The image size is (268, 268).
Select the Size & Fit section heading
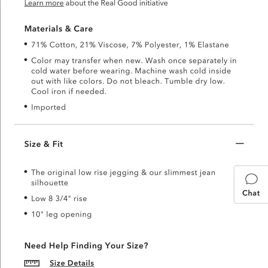43,144
